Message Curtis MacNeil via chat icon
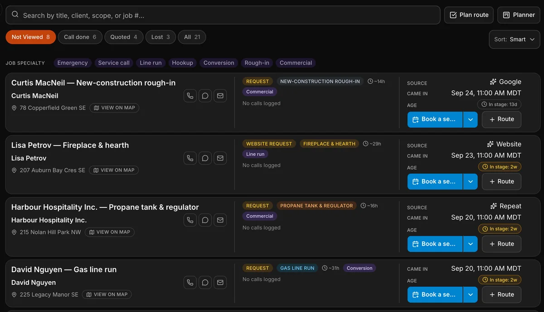 (205, 96)
